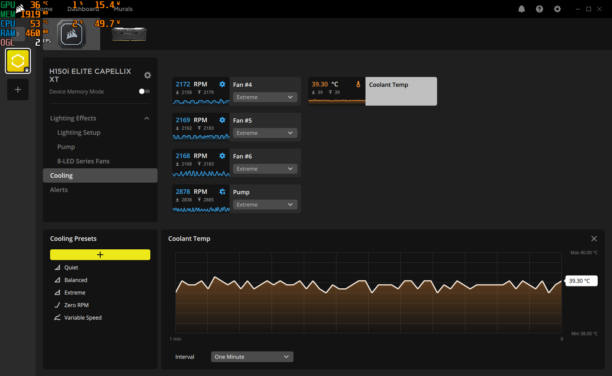
Task: Open the help question mark icon
Action: tap(540, 9)
